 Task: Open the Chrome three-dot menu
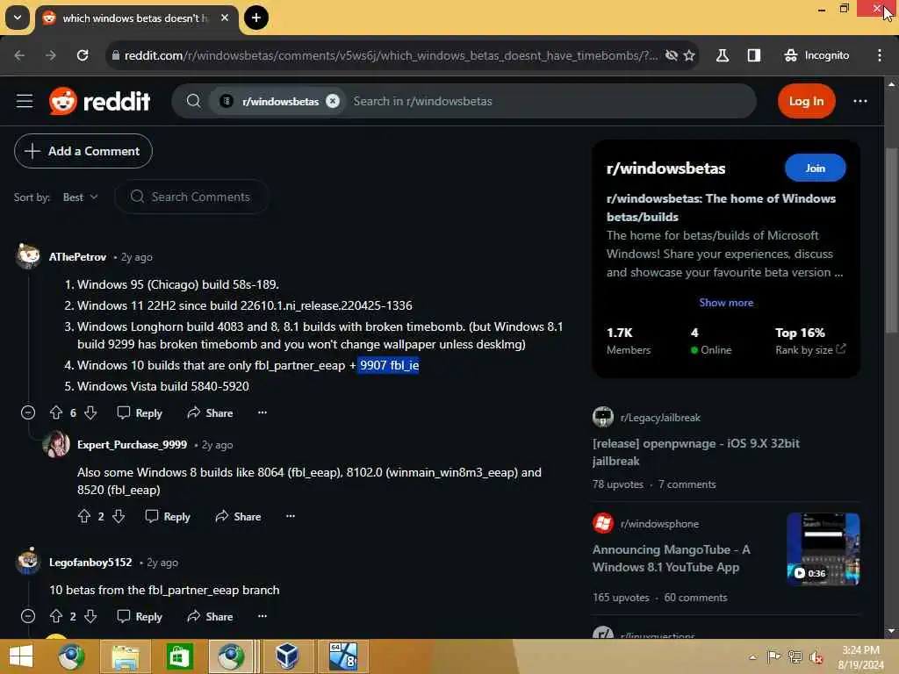pos(880,55)
